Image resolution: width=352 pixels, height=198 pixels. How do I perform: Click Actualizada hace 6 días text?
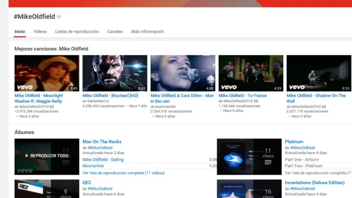coord(103,194)
